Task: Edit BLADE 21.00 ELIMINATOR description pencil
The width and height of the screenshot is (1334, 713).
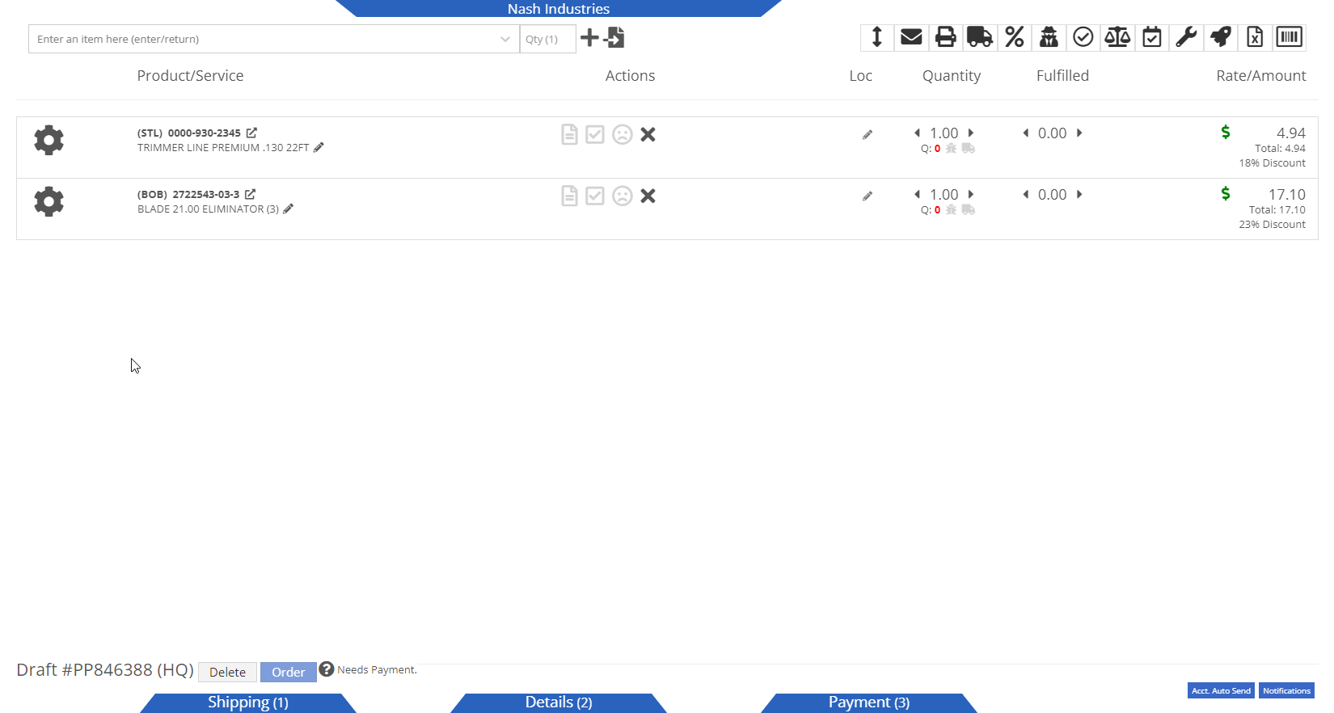Action: pyautogui.click(x=289, y=209)
